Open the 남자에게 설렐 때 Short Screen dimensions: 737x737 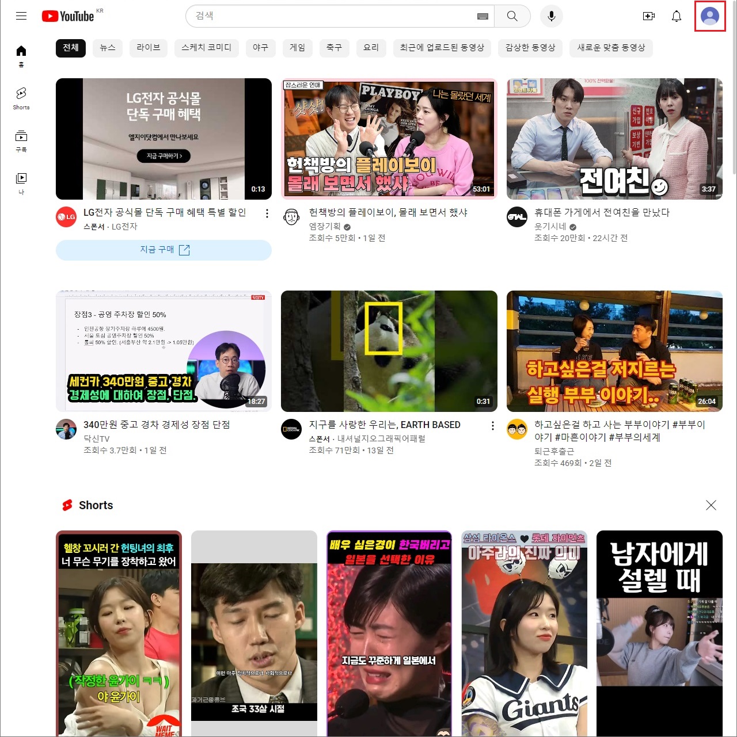click(x=659, y=633)
